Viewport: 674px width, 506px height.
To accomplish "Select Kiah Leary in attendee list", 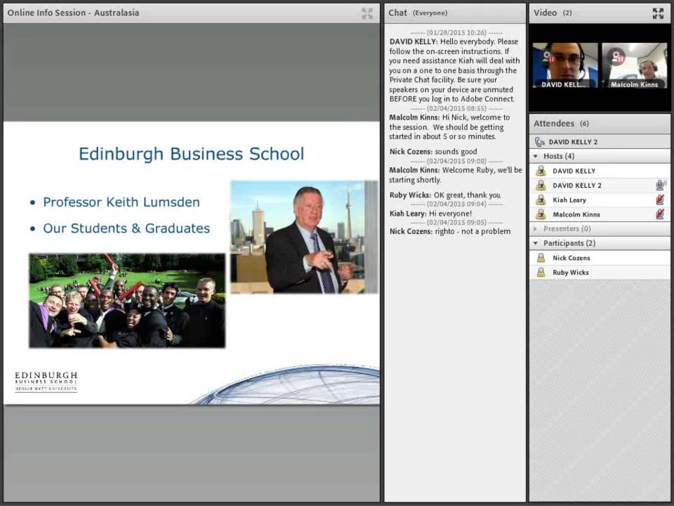I will pos(600,200).
